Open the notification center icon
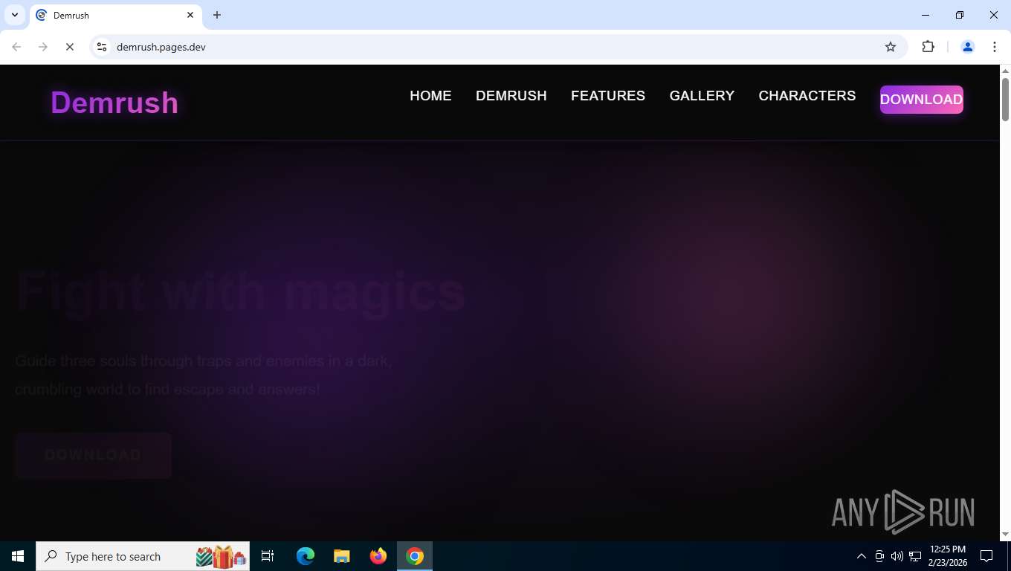1011x571 pixels. pyautogui.click(x=986, y=556)
